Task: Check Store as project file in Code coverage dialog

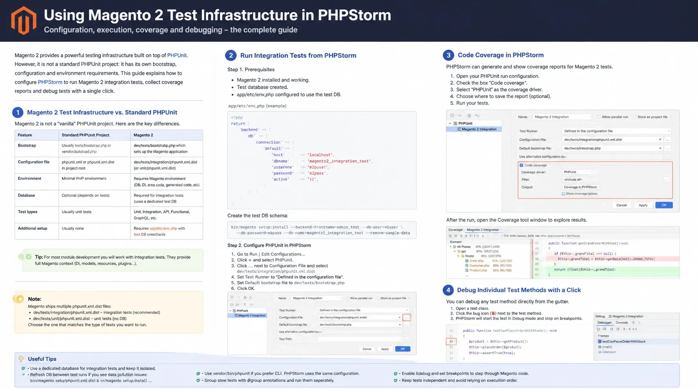Action: point(635,117)
